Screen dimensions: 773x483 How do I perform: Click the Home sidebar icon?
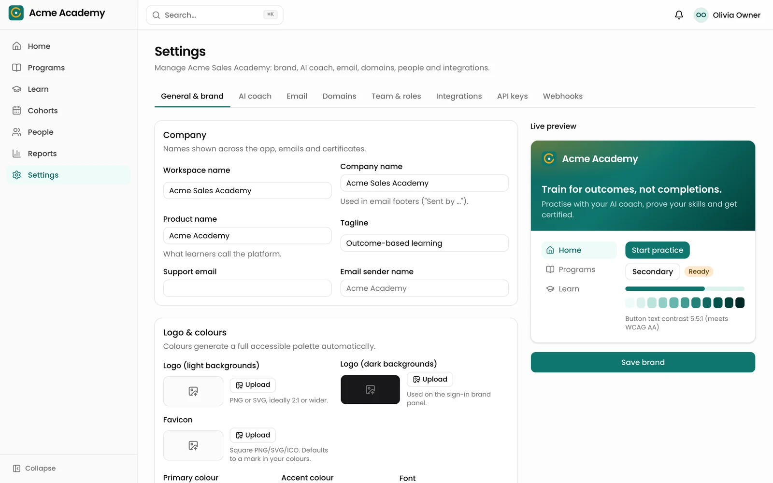(x=16, y=46)
